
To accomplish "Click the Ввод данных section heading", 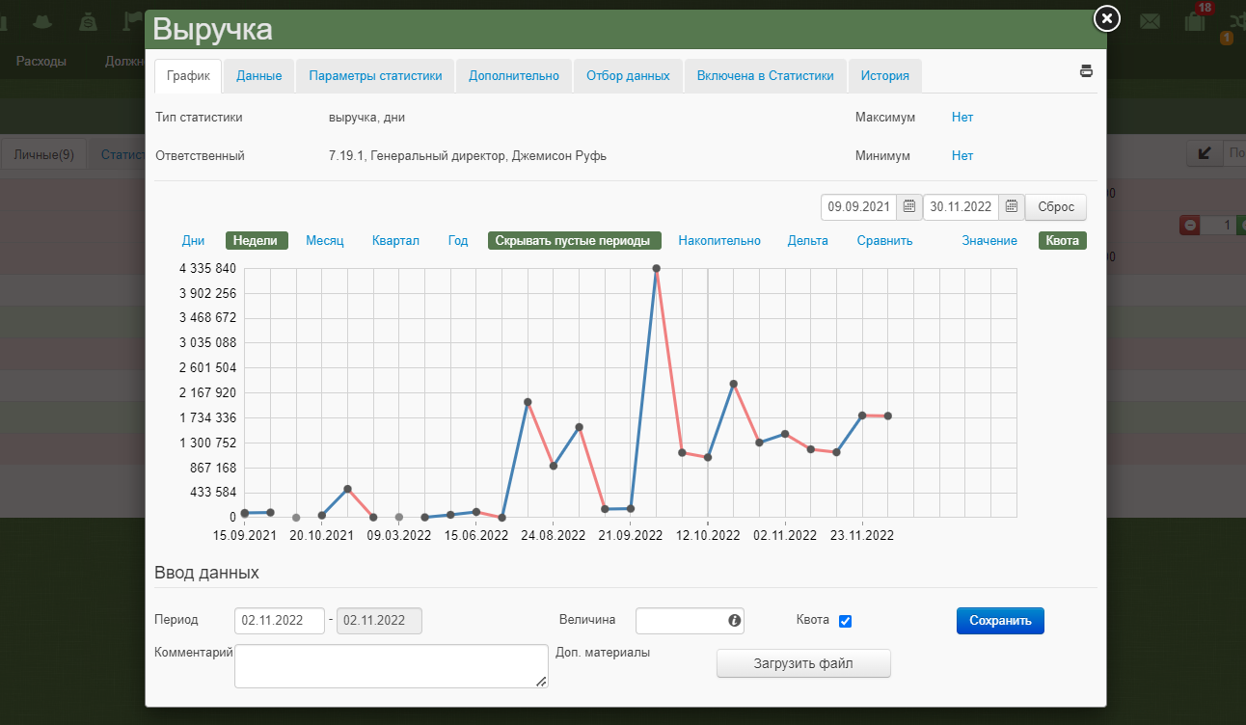I will pyautogui.click(x=206, y=573).
